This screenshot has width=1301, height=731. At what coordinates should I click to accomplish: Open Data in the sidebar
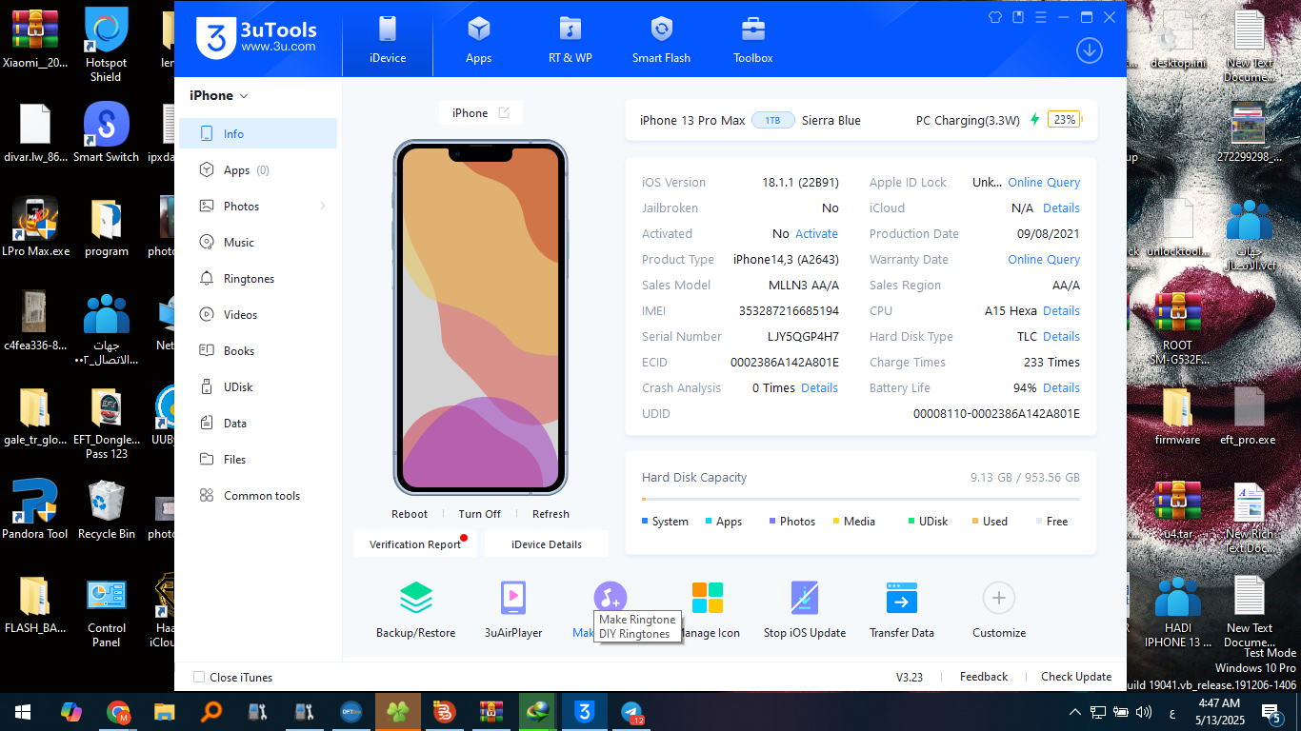[x=258, y=423]
